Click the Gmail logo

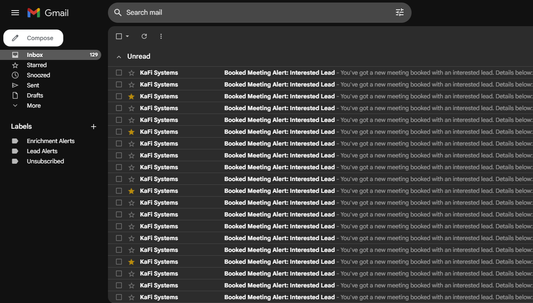[48, 13]
